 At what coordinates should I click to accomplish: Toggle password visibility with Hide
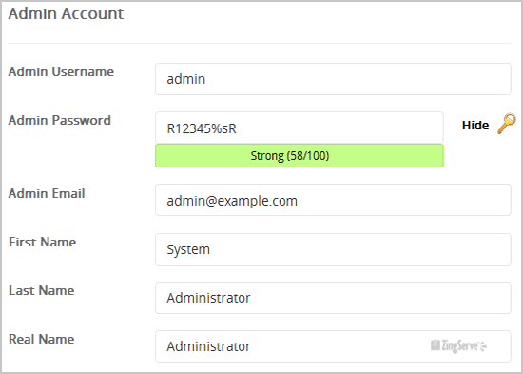pos(475,126)
